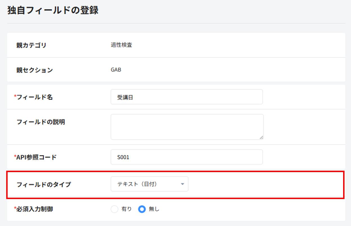
Task: Open the フィールドのタイプ dropdown
Action: (149, 184)
